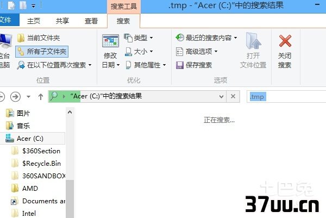Open the 修改日期 dropdown arrow

118,65
